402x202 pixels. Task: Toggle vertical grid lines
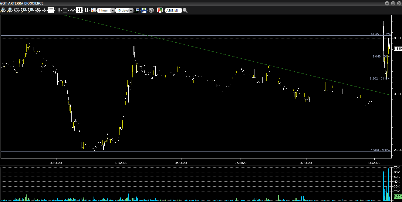[x=58, y=10]
